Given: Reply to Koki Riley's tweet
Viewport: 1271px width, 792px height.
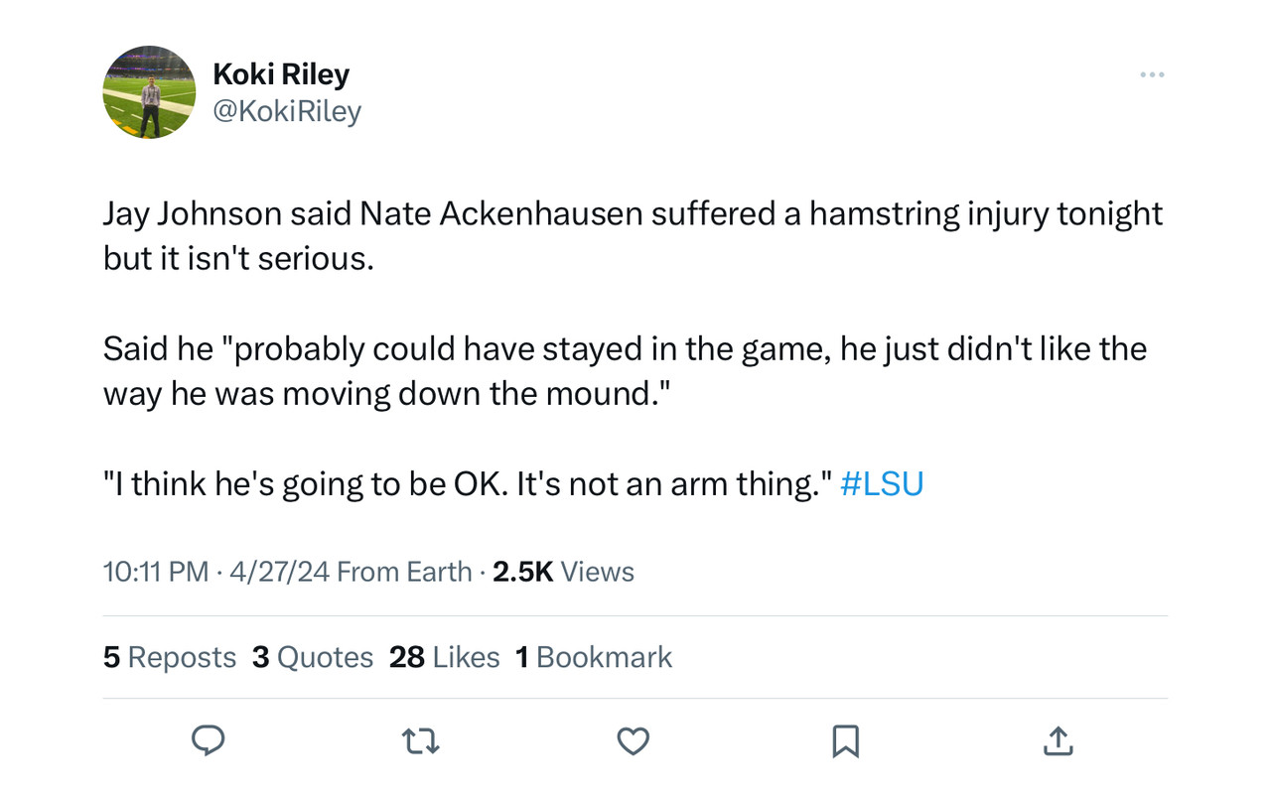Looking at the screenshot, I should pos(208,740).
